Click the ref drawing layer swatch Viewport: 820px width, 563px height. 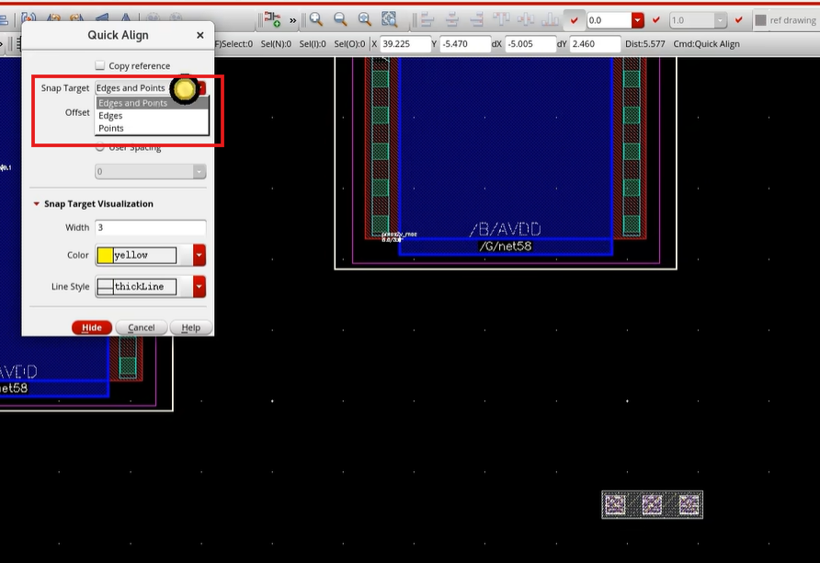[x=761, y=20]
